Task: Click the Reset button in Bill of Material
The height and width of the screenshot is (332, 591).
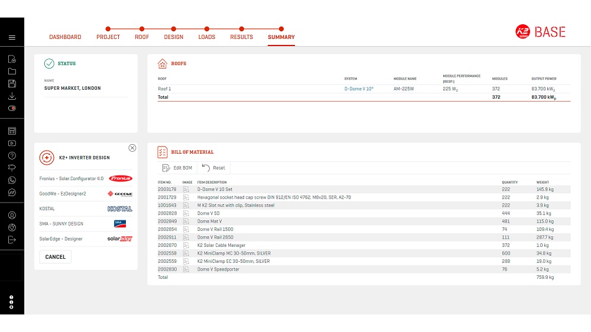Action: click(214, 168)
